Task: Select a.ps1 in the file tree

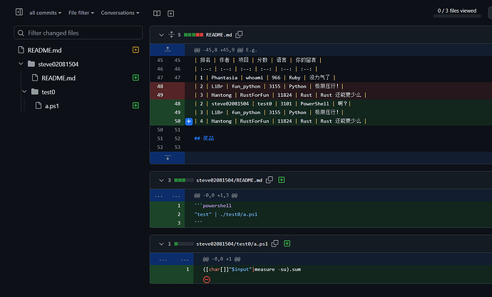Action: 52,106
